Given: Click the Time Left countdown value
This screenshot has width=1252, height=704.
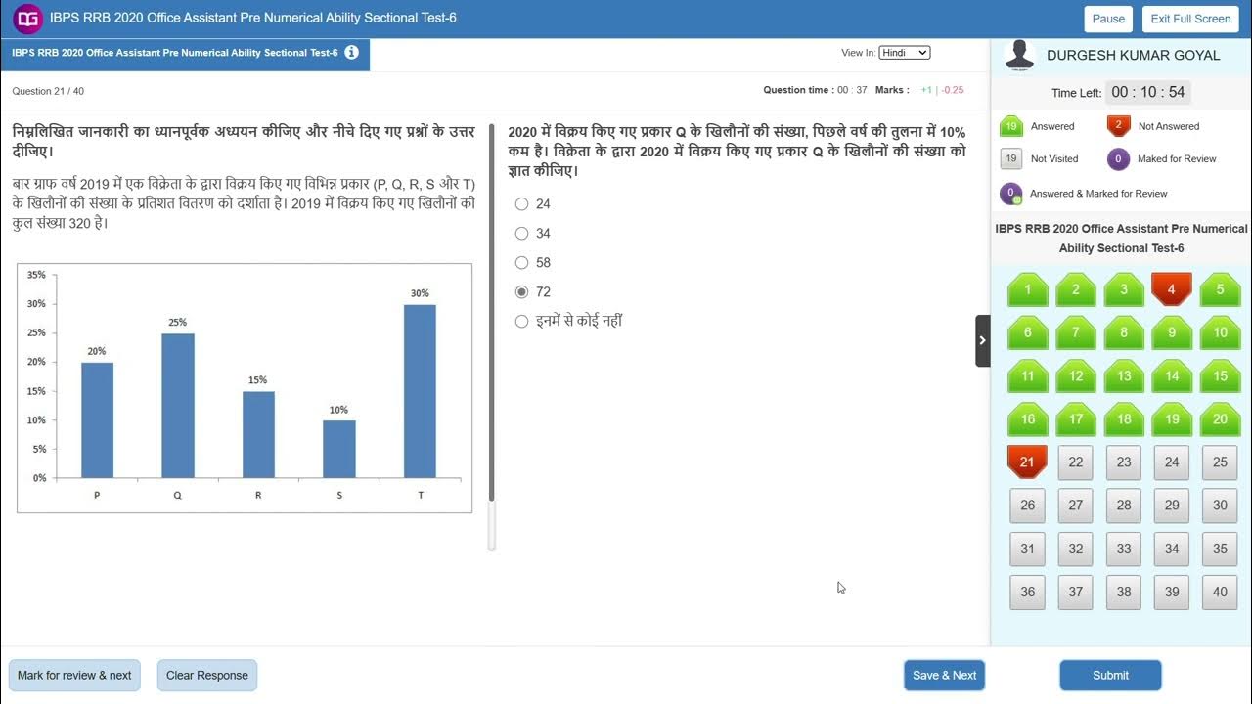Looking at the screenshot, I should 1148,92.
